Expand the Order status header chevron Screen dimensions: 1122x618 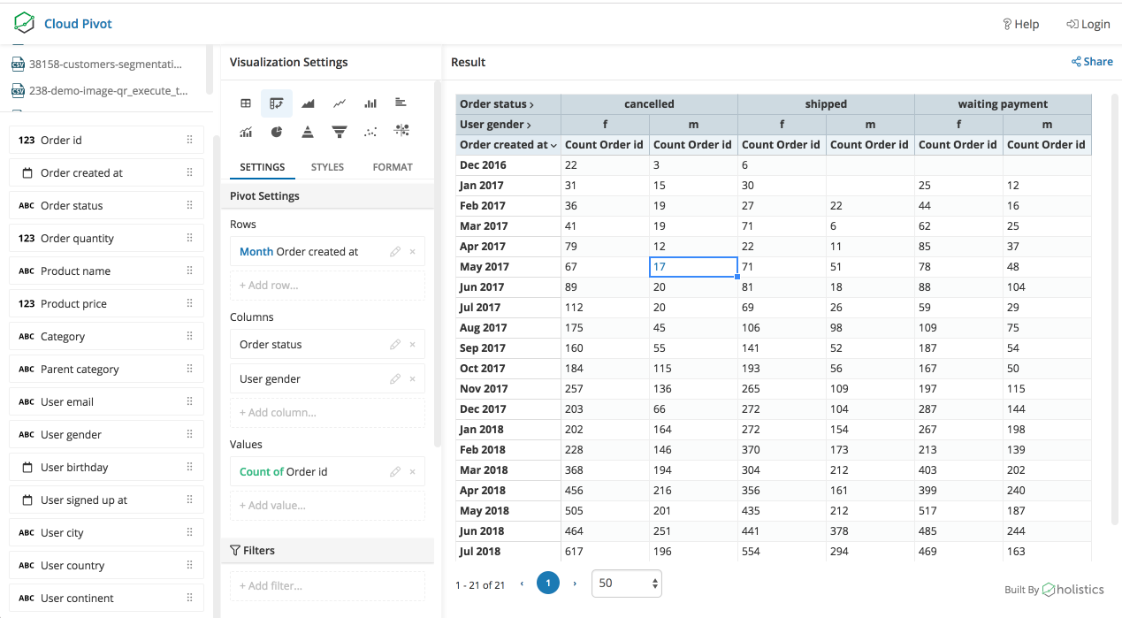[531, 104]
